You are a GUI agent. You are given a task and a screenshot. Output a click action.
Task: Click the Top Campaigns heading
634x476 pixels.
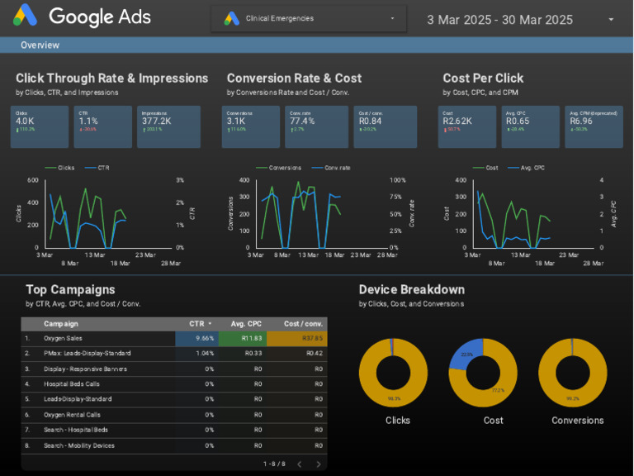(70, 289)
